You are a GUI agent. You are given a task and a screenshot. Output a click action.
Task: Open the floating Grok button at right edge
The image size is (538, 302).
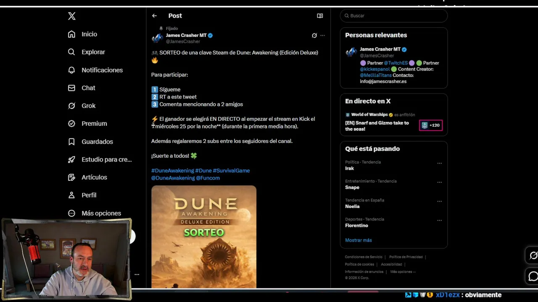pos(533,255)
